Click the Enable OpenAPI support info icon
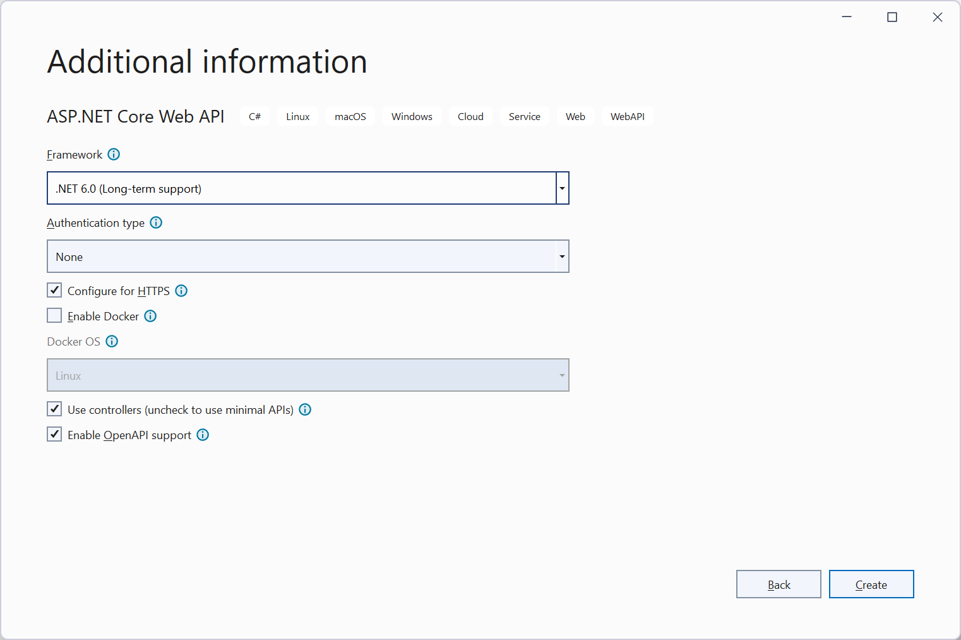This screenshot has height=640, width=961. (203, 435)
